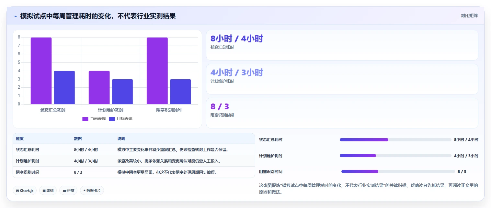Click the 进度 chip
The image size is (491, 208).
68,191
